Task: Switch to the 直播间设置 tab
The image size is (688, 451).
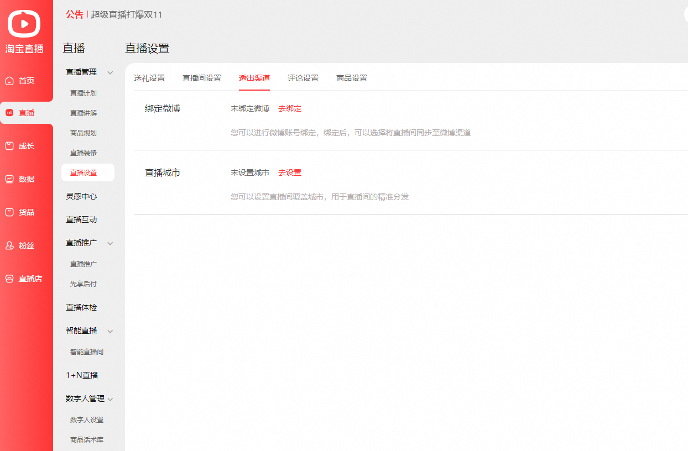Action: point(202,78)
